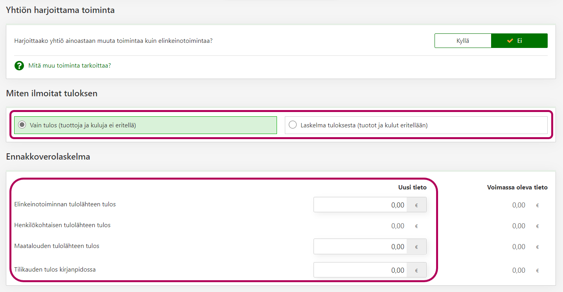The image size is (563, 292).
Task: Open 'Mitä muu toiminta tarkoittaa?' help link
Action: (70, 66)
